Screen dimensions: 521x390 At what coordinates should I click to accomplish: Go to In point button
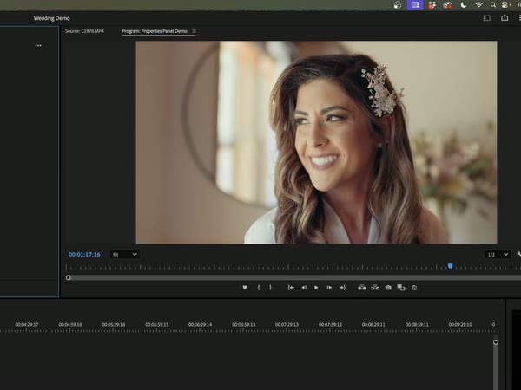point(291,288)
